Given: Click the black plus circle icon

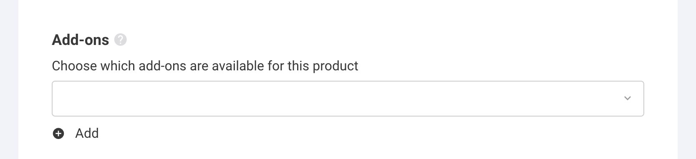Looking at the screenshot, I should pos(58,134).
